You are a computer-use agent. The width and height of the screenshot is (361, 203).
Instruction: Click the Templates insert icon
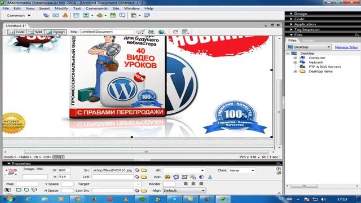[134, 15]
